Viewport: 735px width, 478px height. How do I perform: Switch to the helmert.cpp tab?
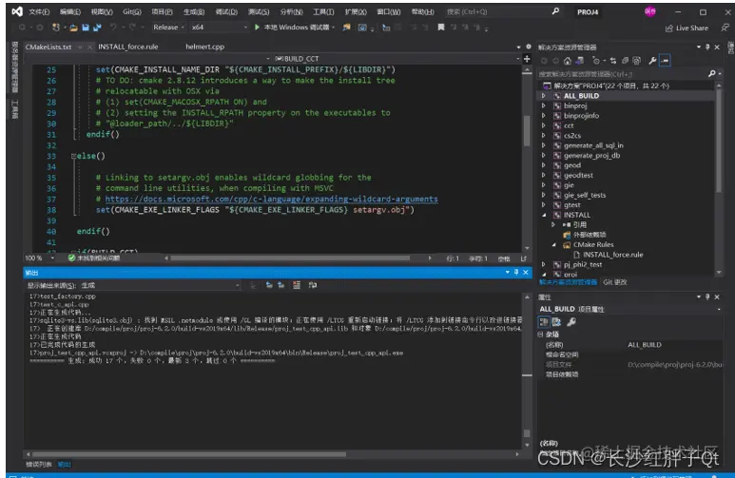point(204,47)
